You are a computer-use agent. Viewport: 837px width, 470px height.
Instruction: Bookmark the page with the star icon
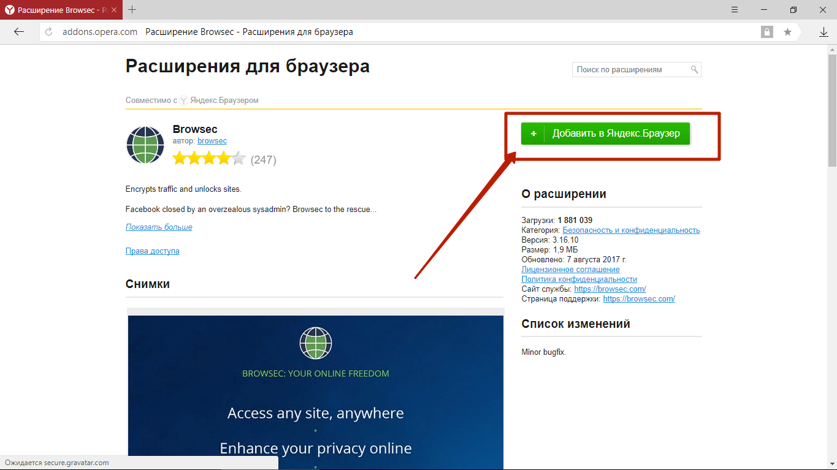click(x=787, y=32)
